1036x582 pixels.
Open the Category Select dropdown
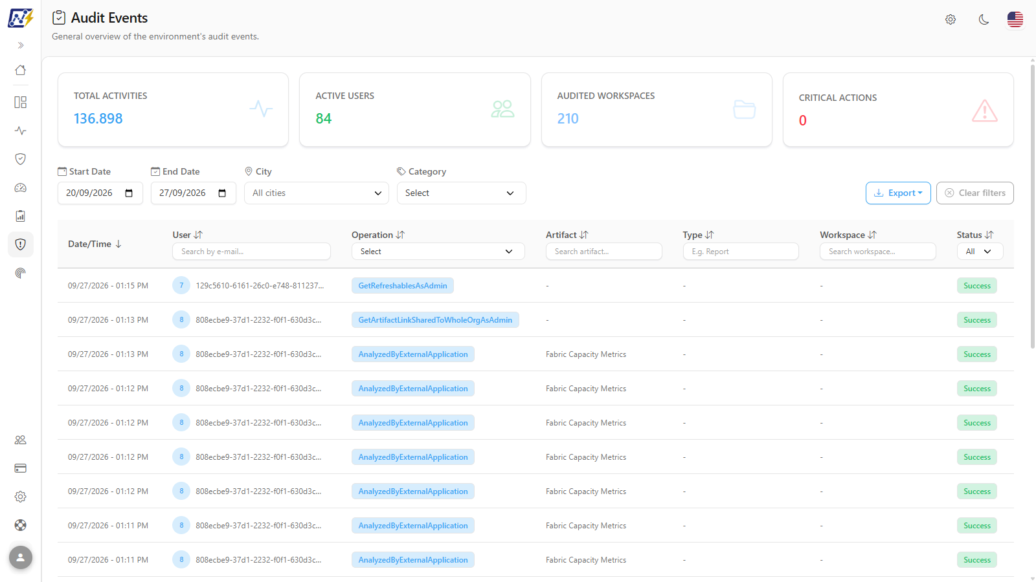point(462,193)
